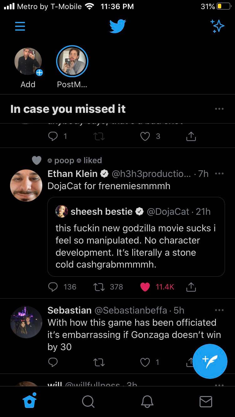Open more options for In case you missed it
Screen dimensions: 235x417
pos(219,109)
